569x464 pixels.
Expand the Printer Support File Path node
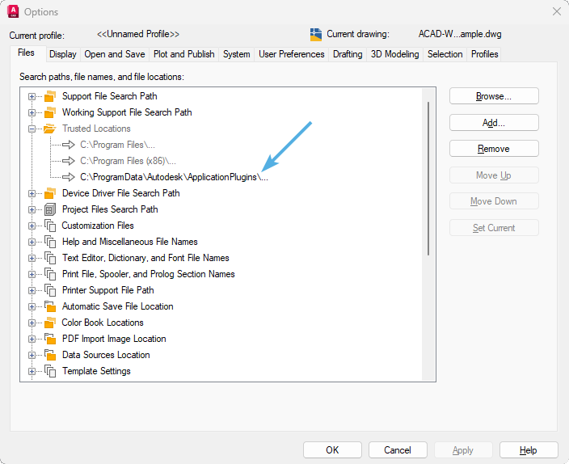pyautogui.click(x=32, y=290)
